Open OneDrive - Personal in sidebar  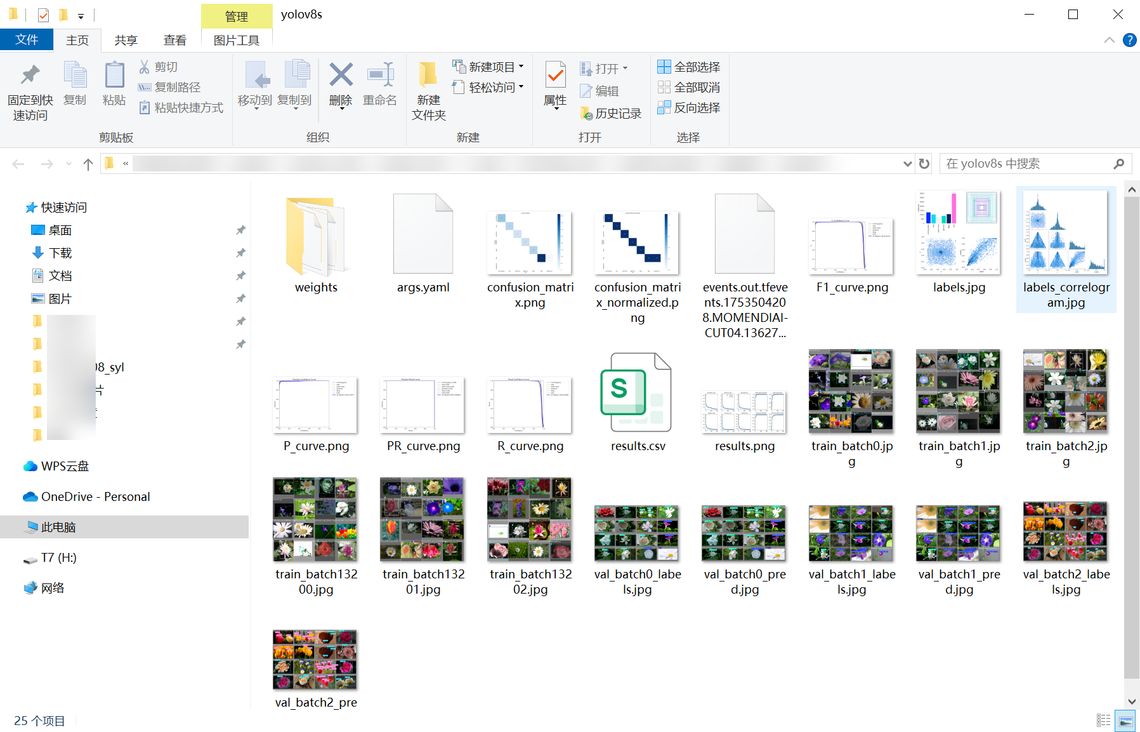pyautogui.click(x=86, y=496)
